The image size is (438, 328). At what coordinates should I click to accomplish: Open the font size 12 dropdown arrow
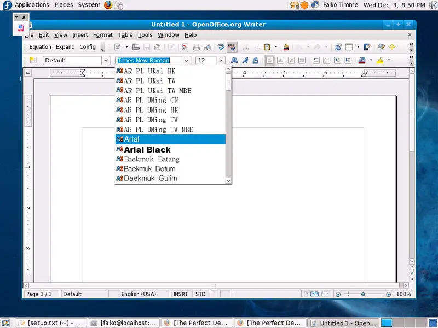221,60
